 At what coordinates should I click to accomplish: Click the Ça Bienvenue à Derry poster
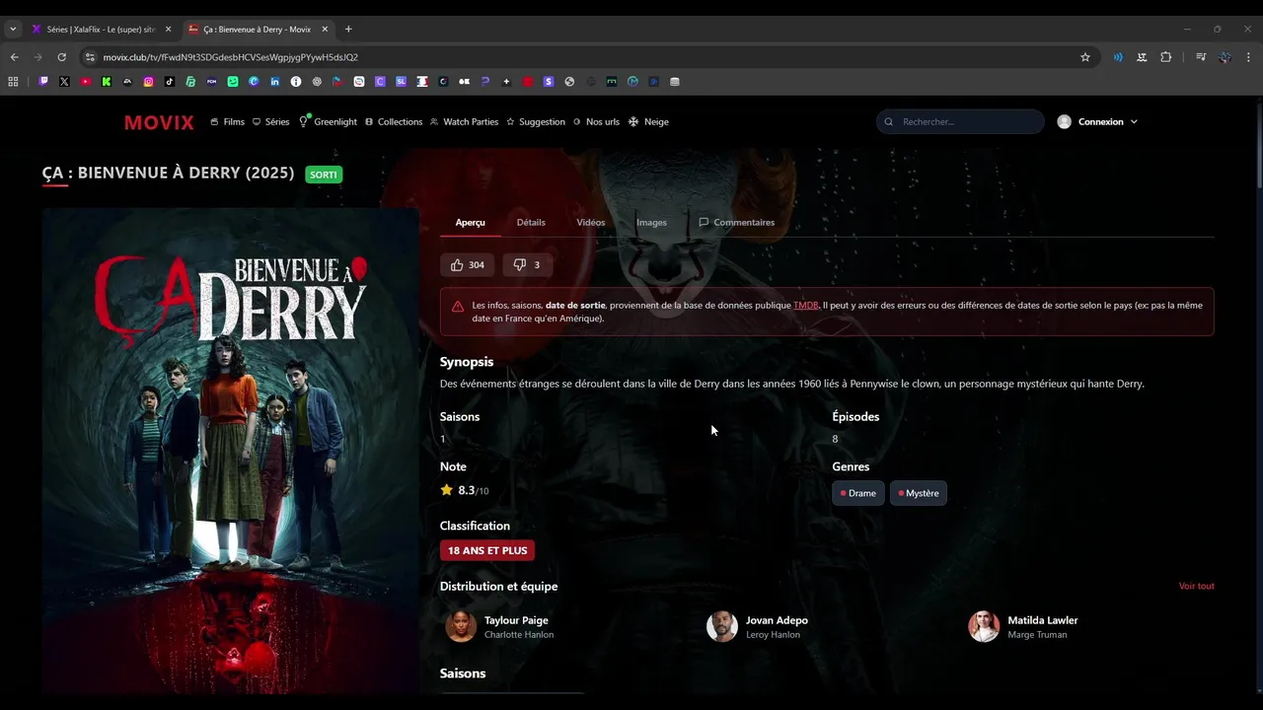[231, 452]
